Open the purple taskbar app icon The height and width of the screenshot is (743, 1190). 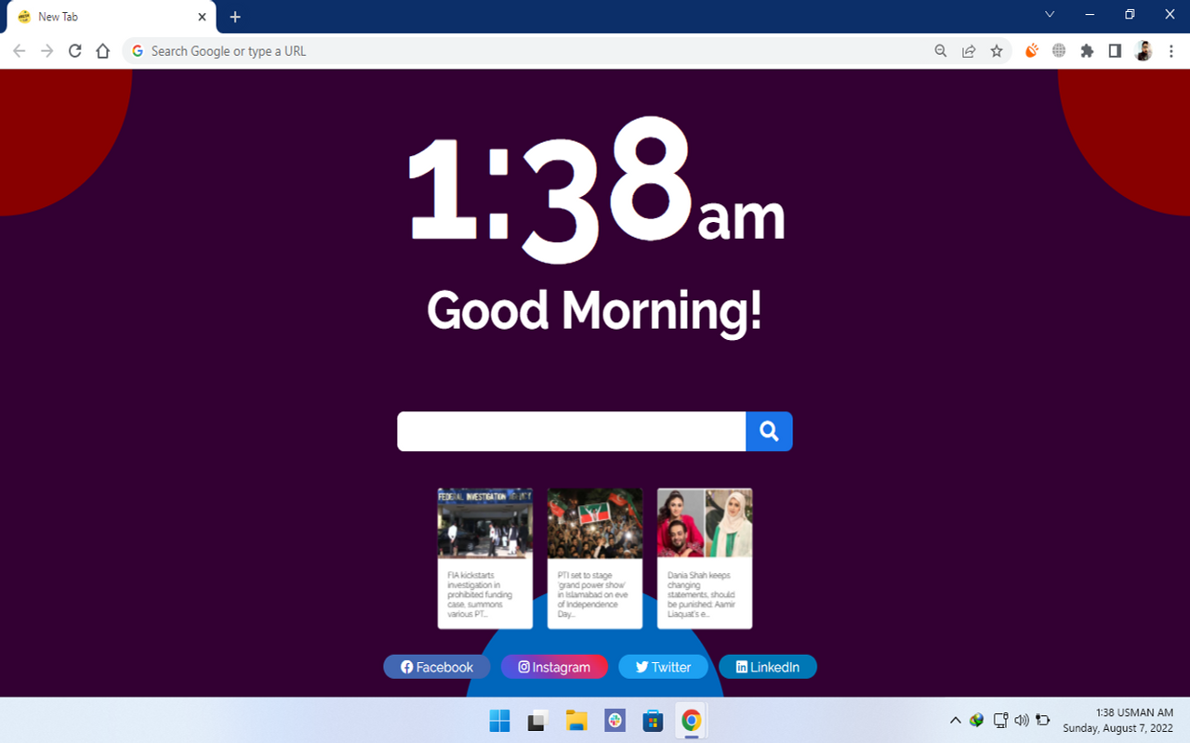pos(615,721)
